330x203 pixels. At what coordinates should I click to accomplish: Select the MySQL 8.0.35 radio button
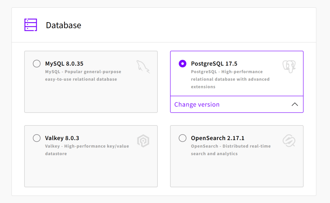[37, 64]
